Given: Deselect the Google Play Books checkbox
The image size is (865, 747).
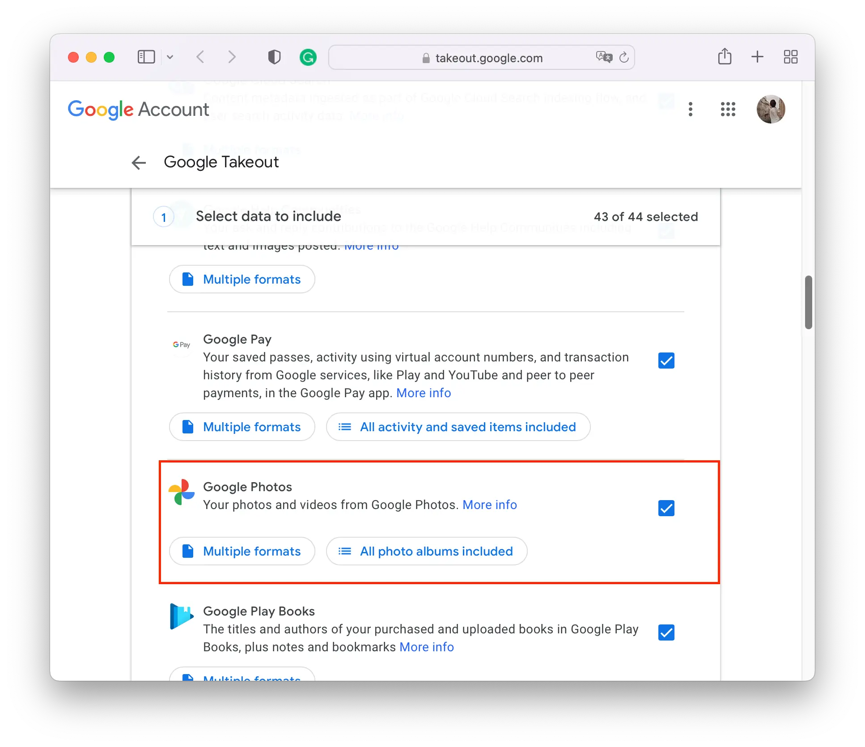Looking at the screenshot, I should point(666,632).
